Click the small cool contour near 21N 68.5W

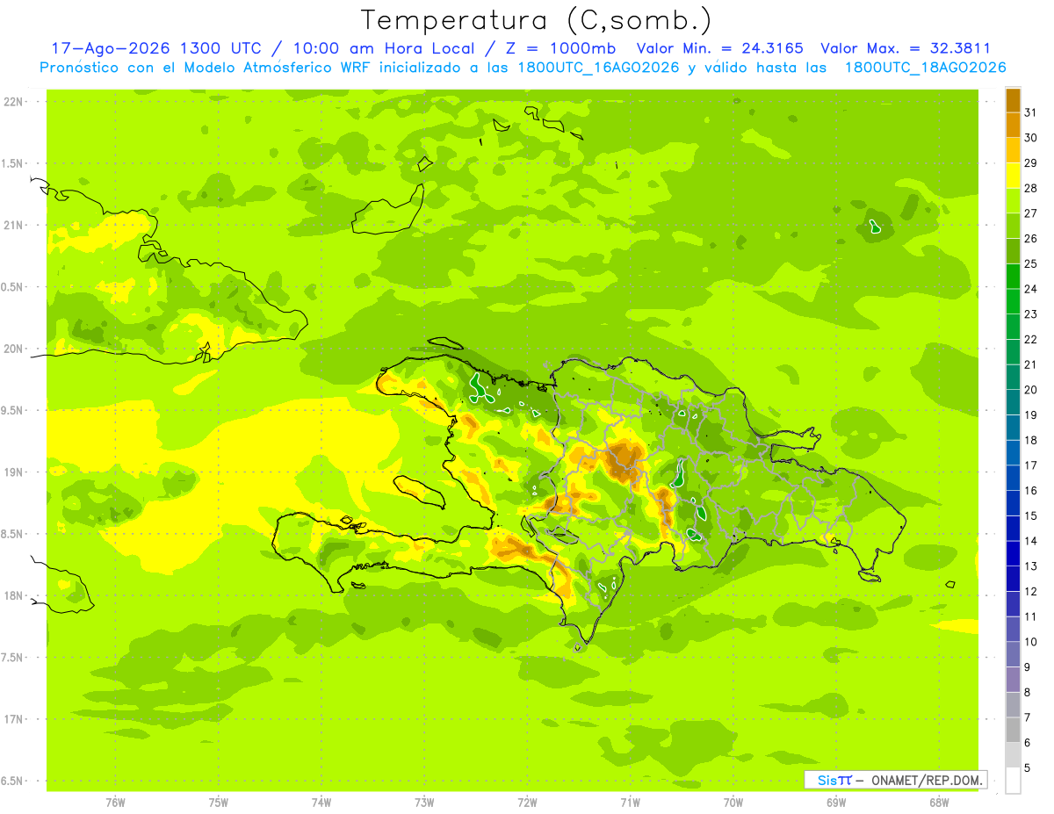click(x=875, y=227)
